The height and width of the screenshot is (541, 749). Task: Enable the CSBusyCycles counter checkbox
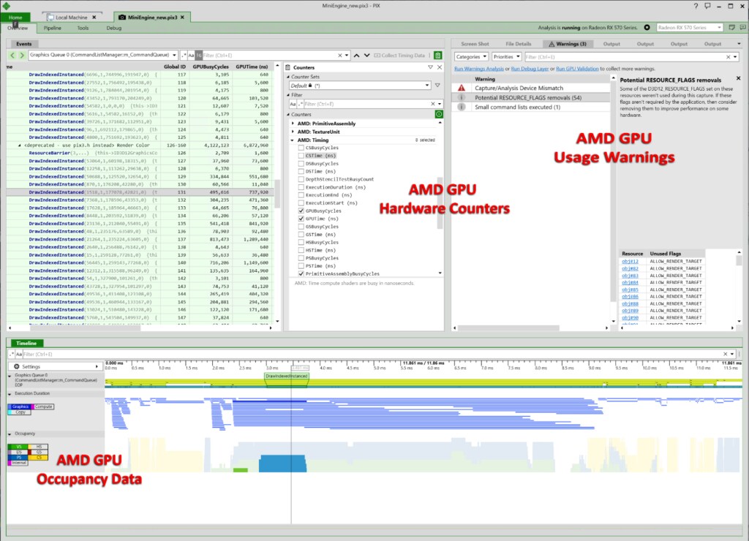(x=301, y=148)
